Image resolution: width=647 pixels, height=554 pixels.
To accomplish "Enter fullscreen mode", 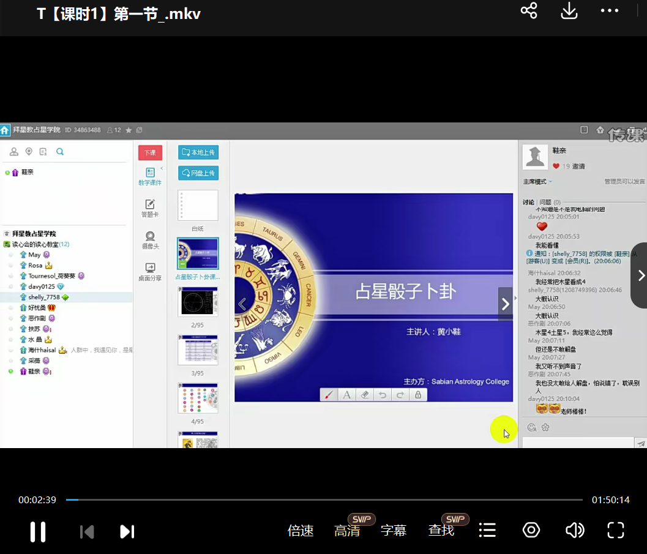I will [x=616, y=530].
